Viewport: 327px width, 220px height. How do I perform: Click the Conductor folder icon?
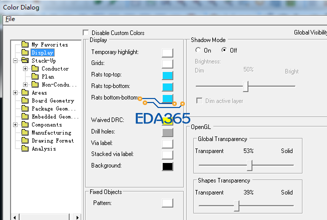tap(35, 68)
